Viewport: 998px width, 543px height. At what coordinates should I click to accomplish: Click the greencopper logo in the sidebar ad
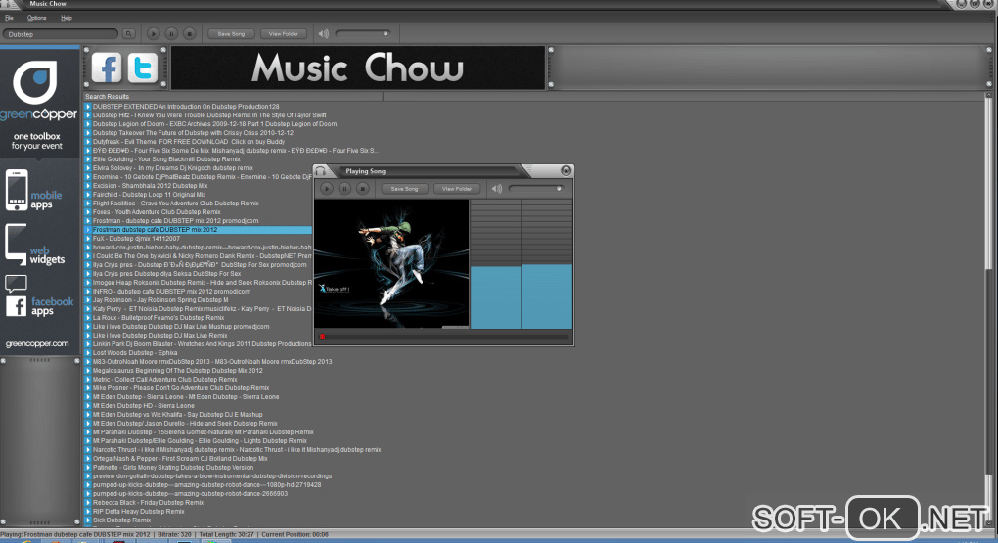[38, 89]
